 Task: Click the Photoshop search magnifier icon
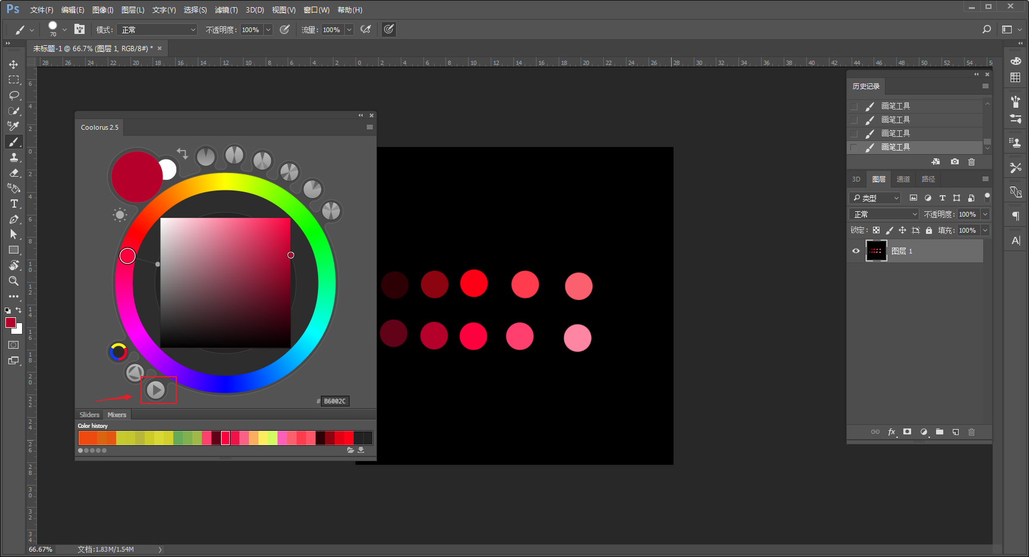click(x=987, y=29)
